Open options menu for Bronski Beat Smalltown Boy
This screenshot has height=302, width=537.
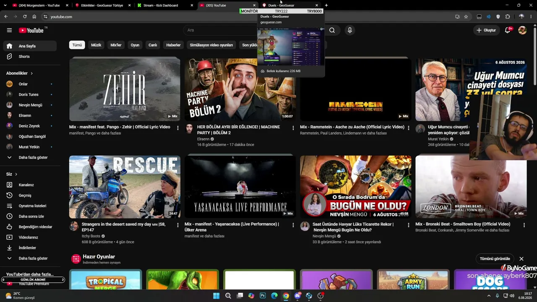coord(524,225)
